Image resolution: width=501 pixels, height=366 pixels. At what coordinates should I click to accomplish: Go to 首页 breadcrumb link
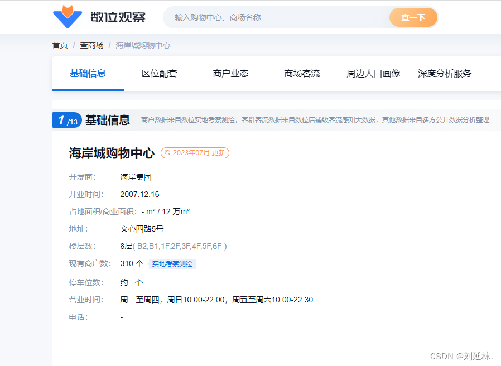(x=60, y=45)
